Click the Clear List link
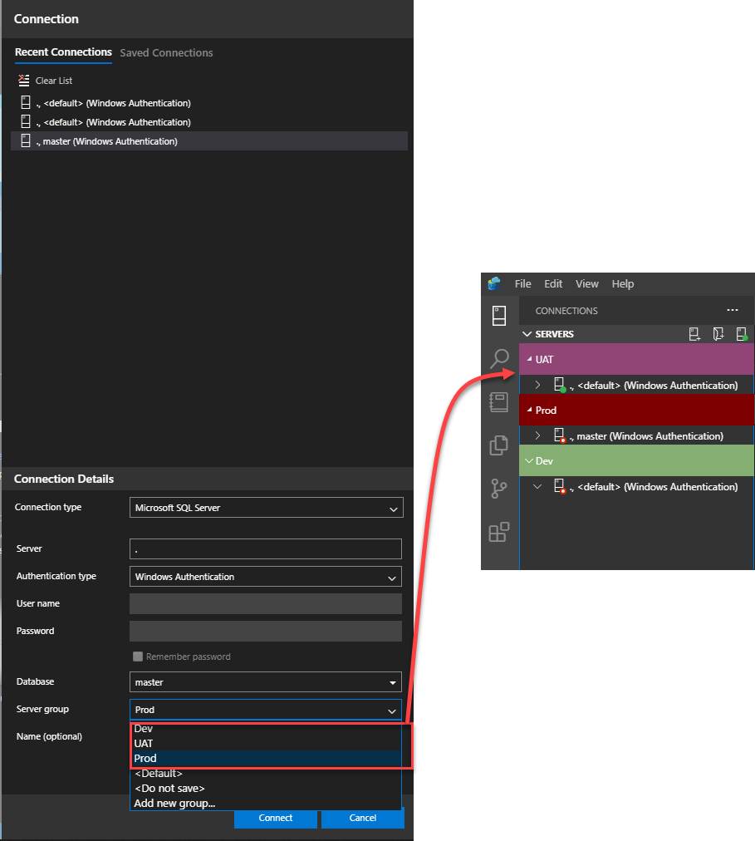Viewport: 755px width, 841px height. coord(54,81)
